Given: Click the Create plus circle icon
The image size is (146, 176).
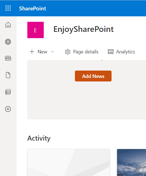Looking at the screenshot, I should click(x=8, y=109).
